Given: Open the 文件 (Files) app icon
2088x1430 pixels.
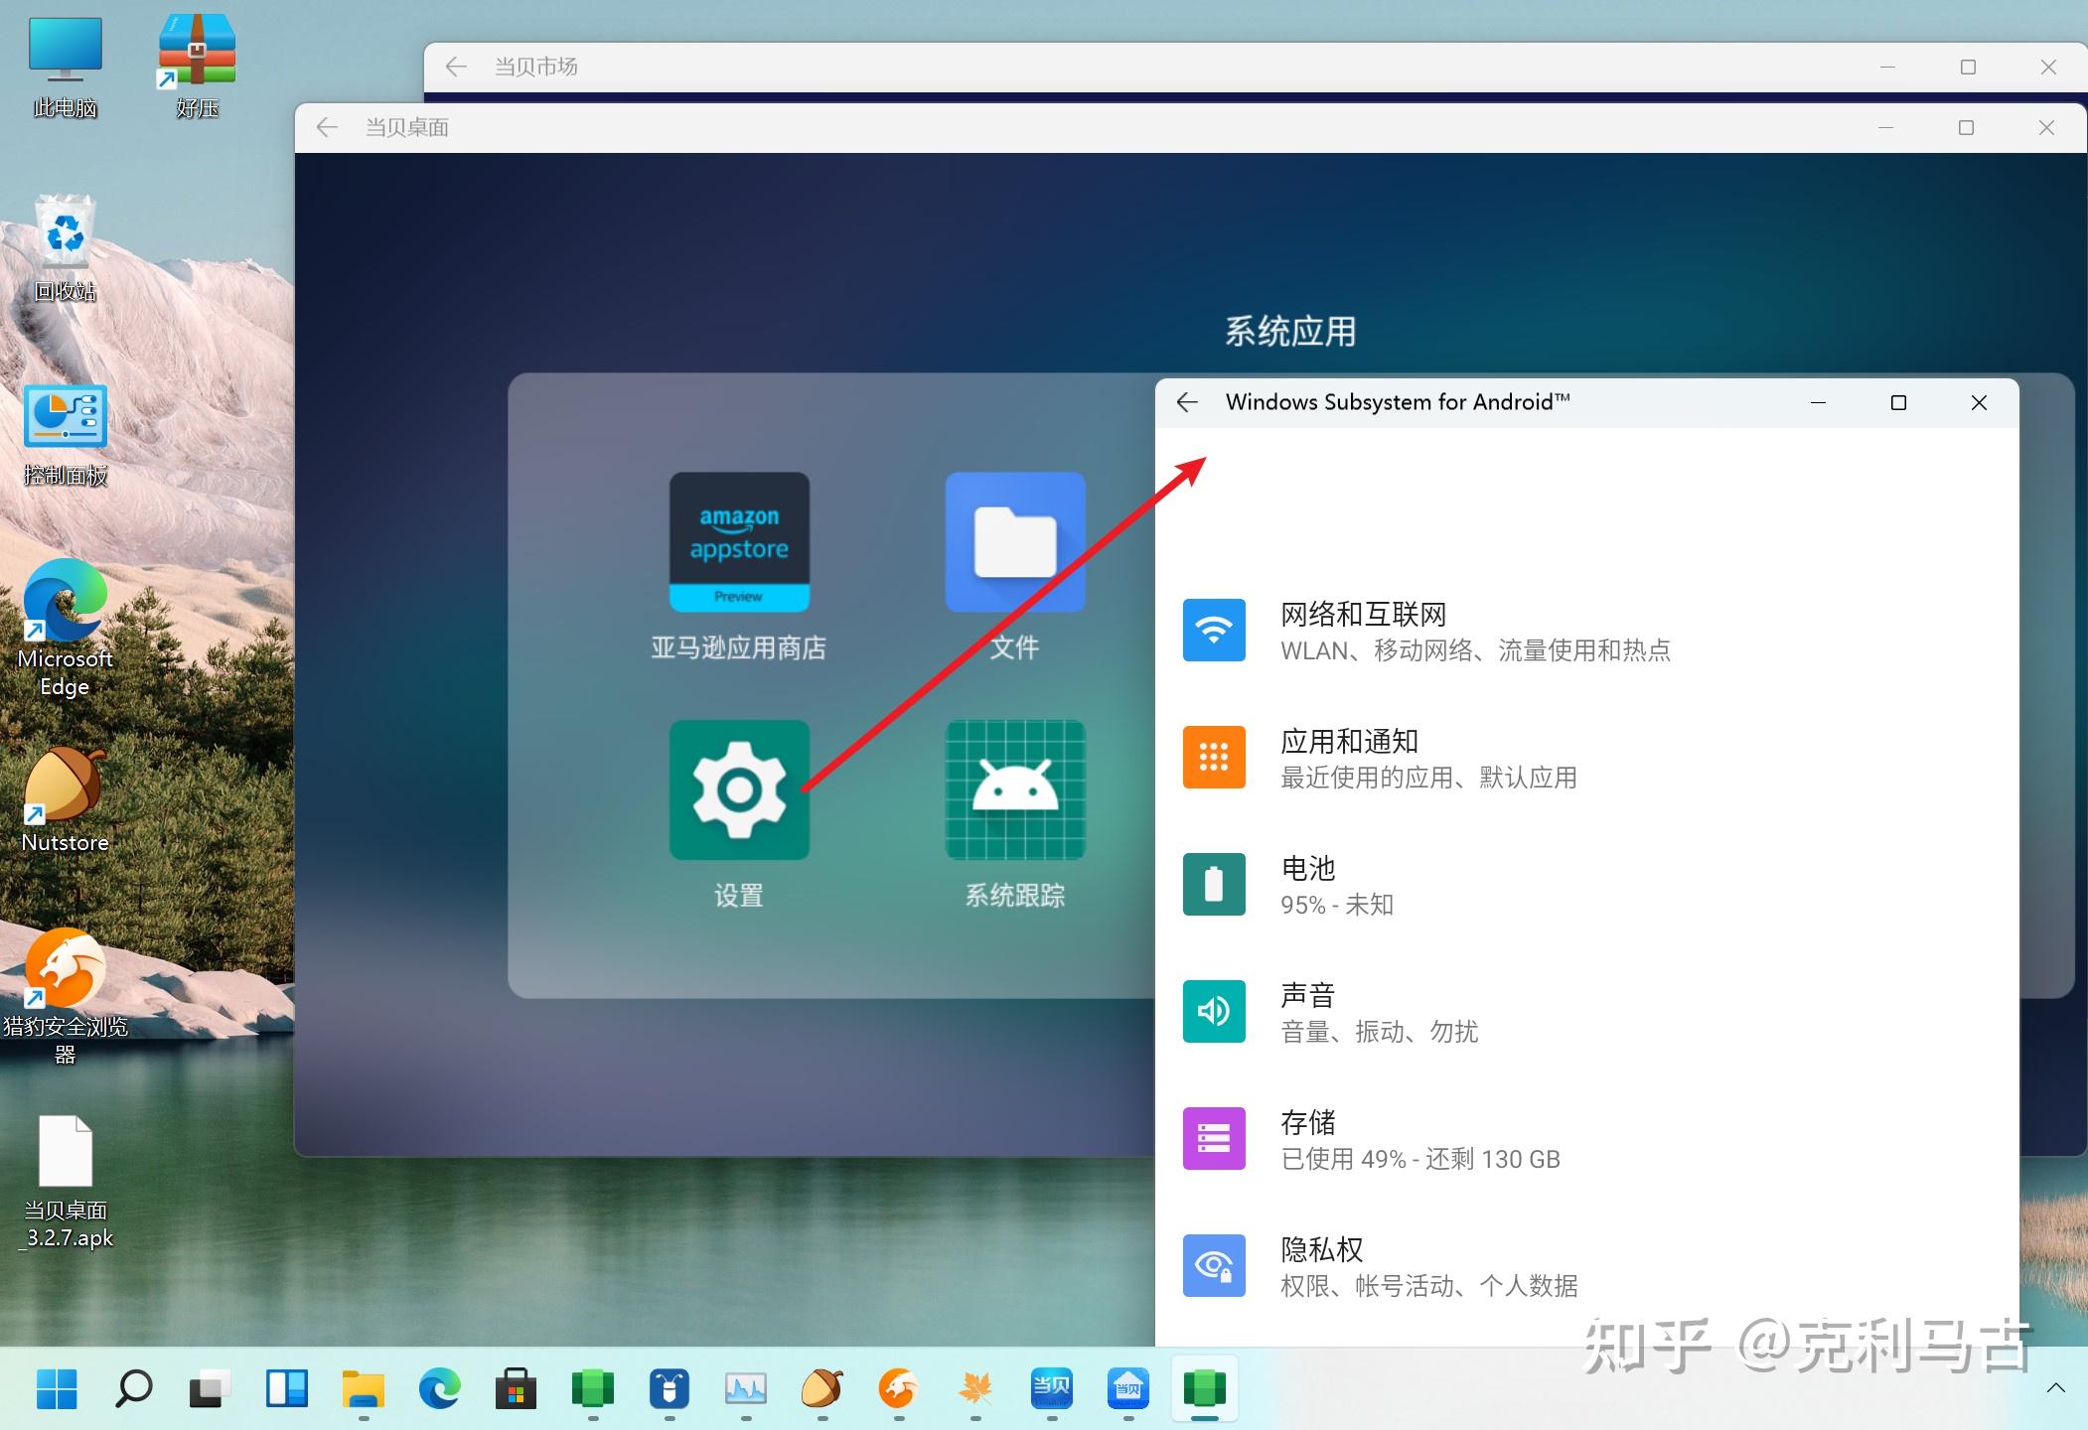Looking at the screenshot, I should pos(1014,541).
